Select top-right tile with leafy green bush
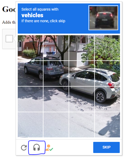The image size is (129, 162). point(107,48)
